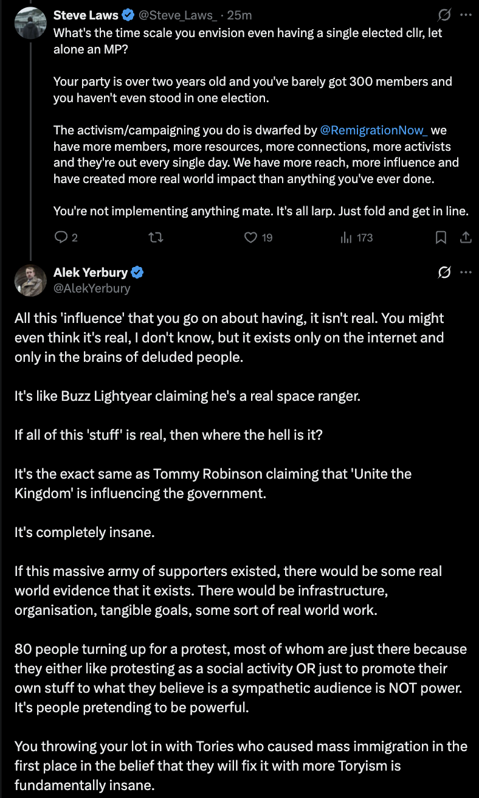
Task: Click Grok icon on Steve Laws' tweet
Action: [x=444, y=15]
